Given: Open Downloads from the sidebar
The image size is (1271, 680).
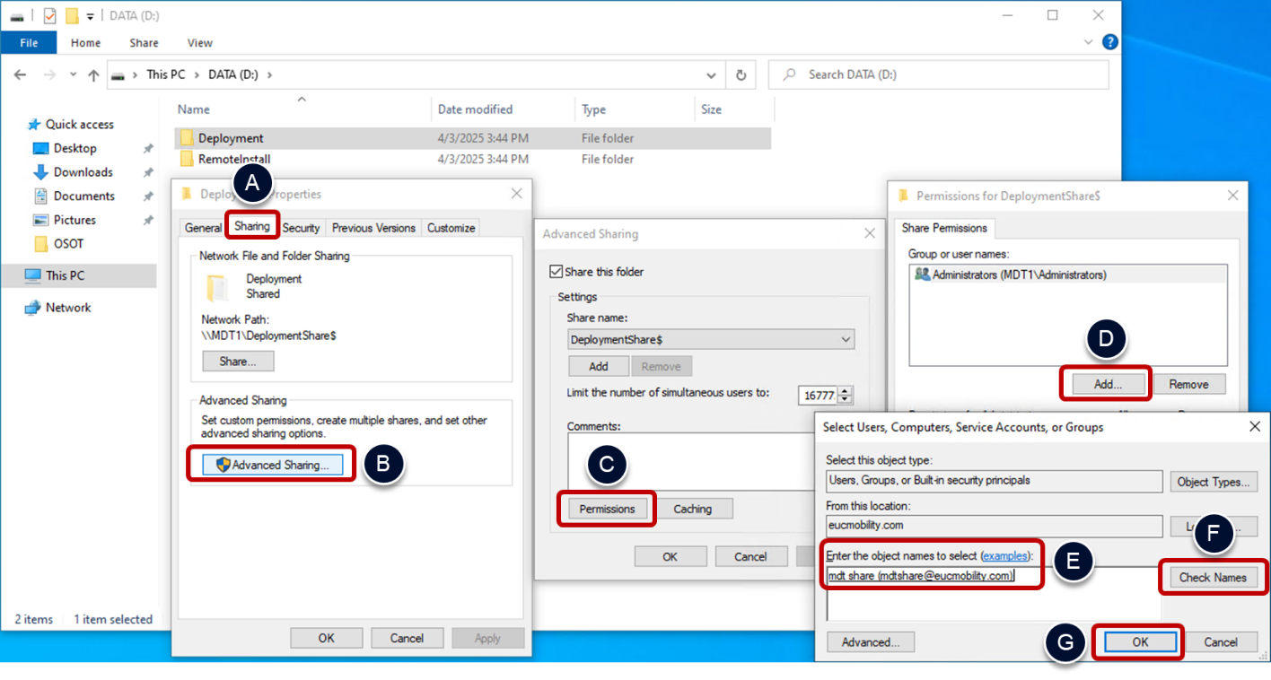Looking at the screenshot, I should 83,171.
